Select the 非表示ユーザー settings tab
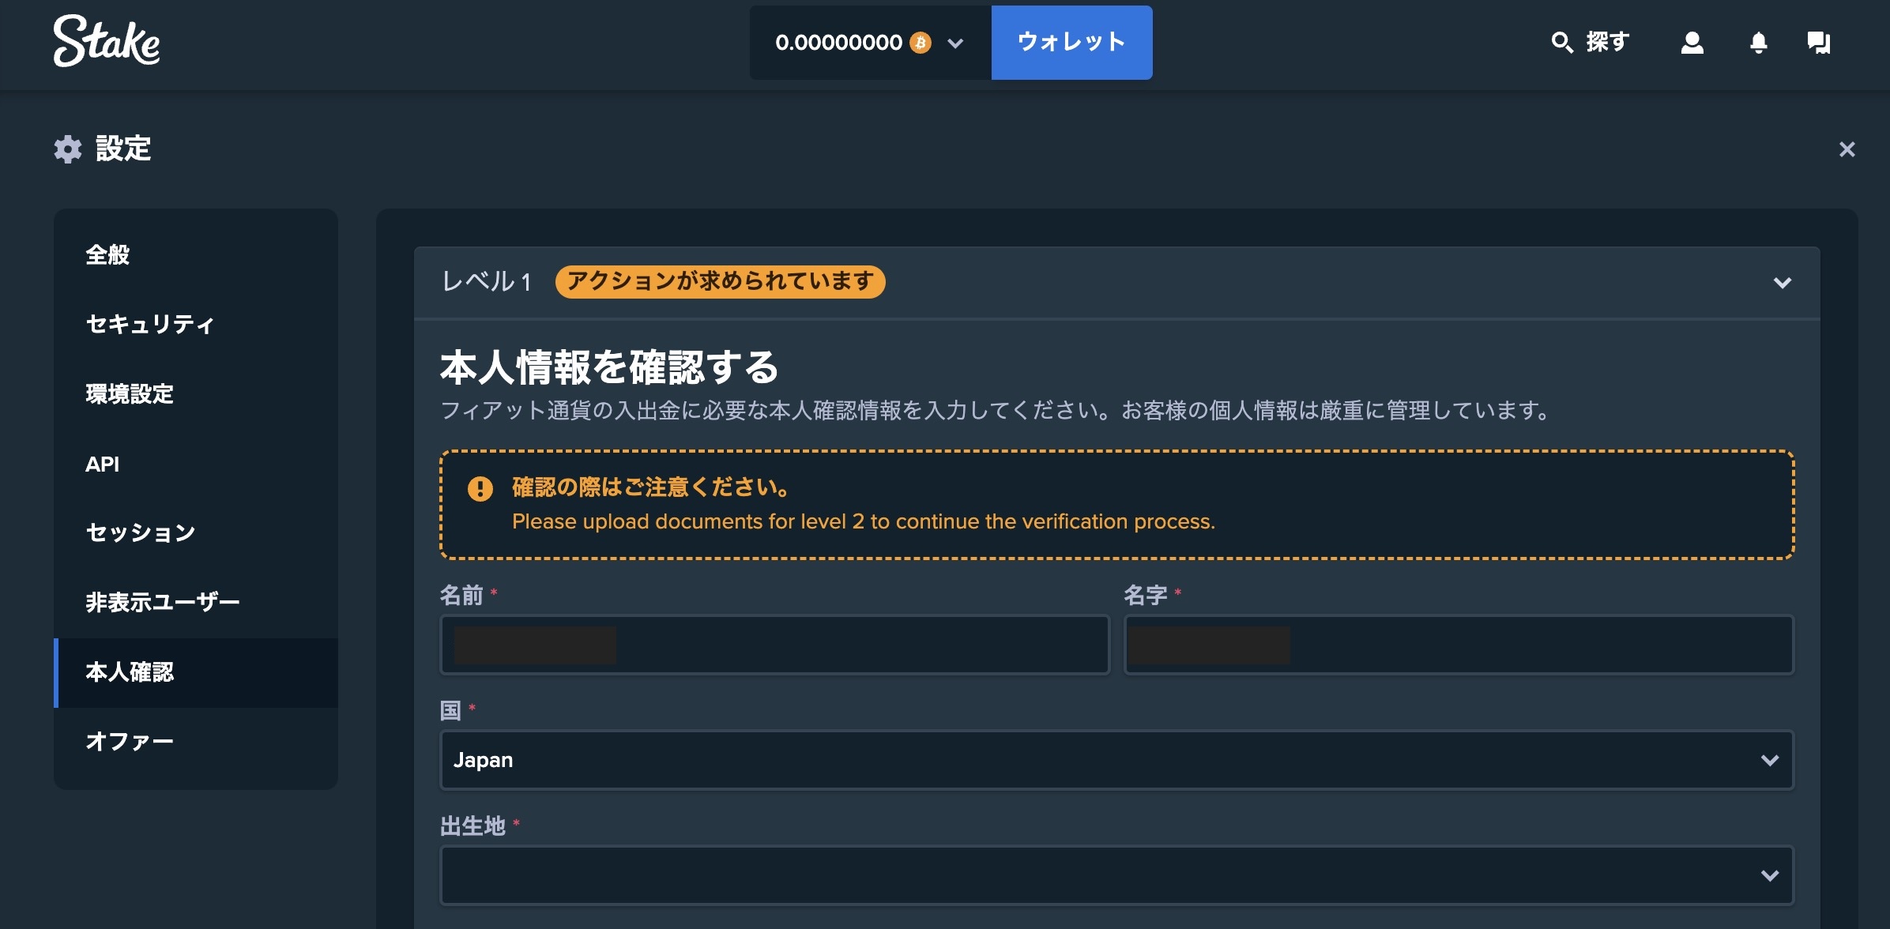The height and width of the screenshot is (929, 1890). (196, 603)
